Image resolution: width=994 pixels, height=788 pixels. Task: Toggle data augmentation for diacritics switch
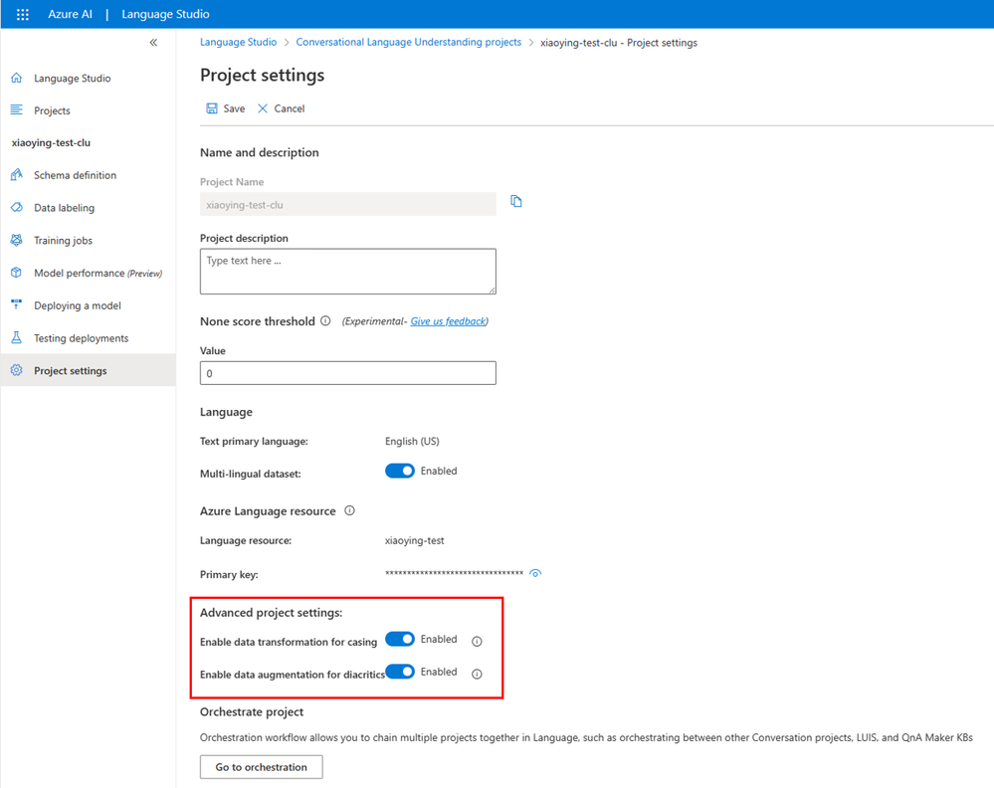(x=399, y=672)
